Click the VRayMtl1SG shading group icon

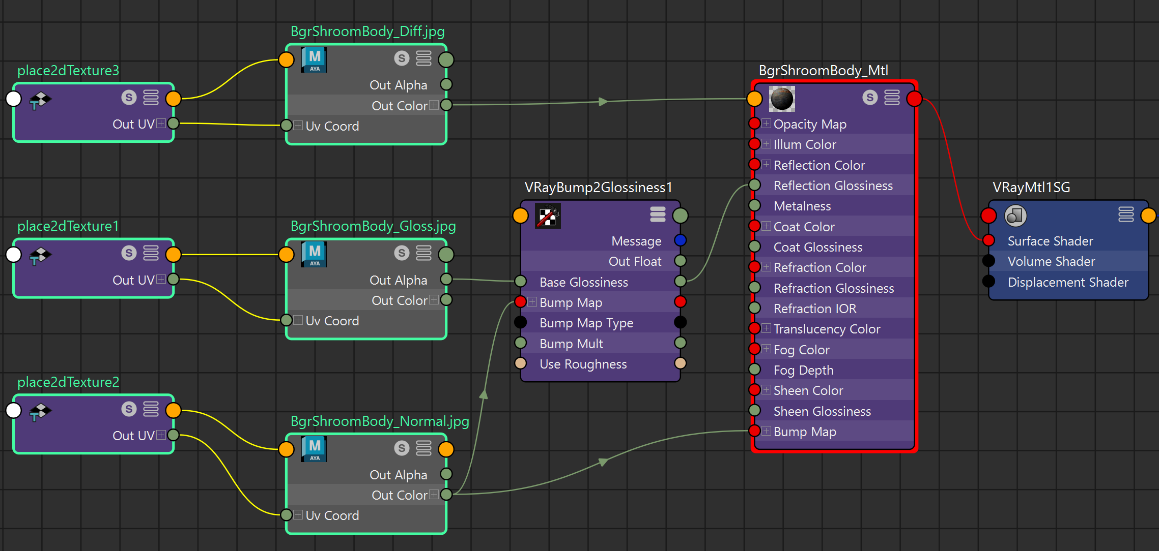1015,216
